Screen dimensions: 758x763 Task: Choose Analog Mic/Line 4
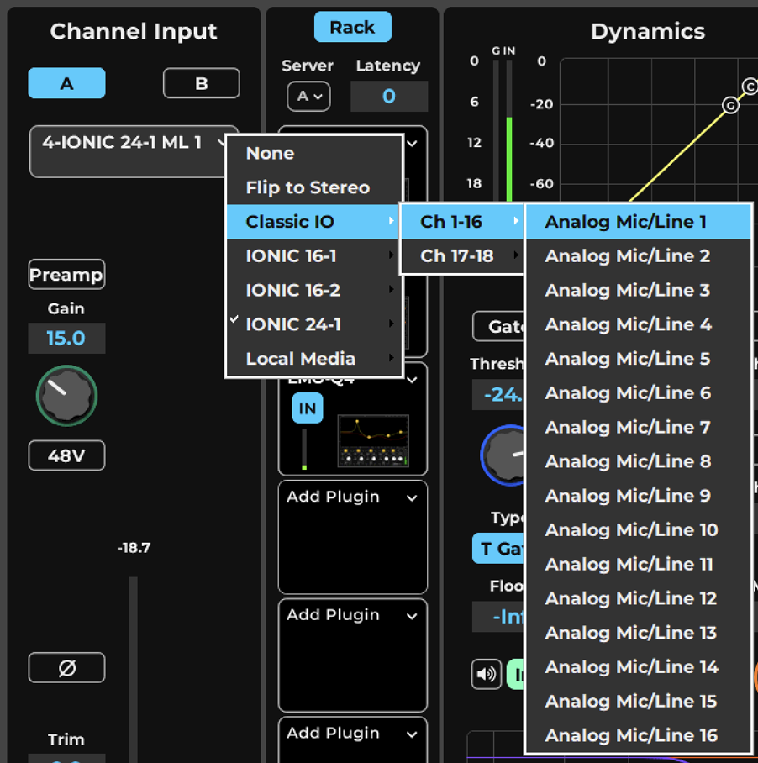click(x=639, y=324)
